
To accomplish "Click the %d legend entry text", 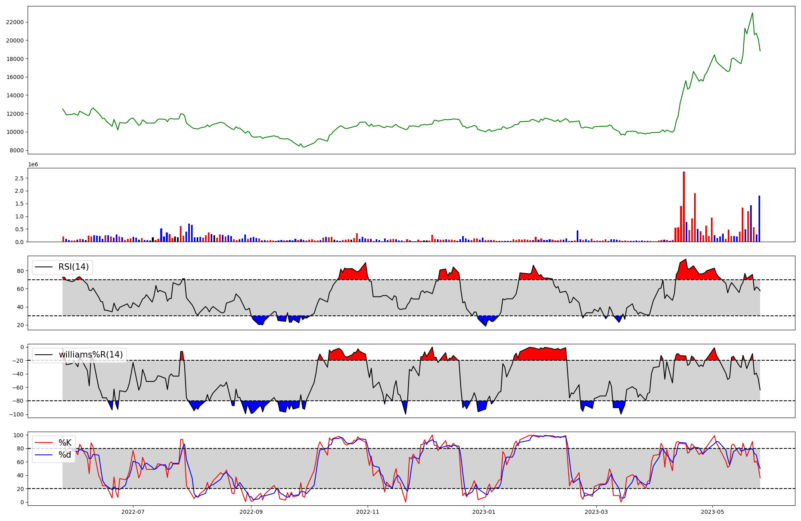I will pyautogui.click(x=65, y=455).
